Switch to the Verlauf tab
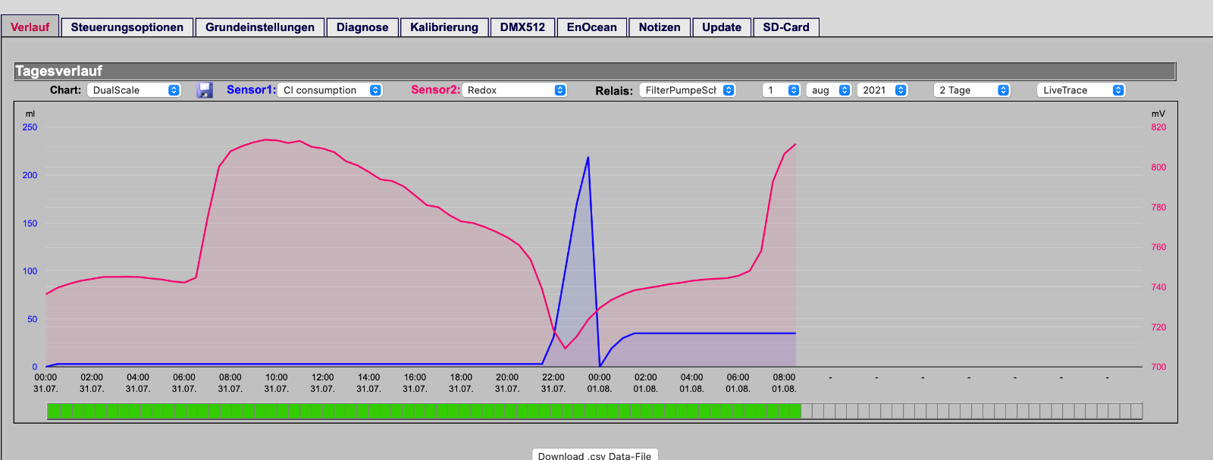 click(x=30, y=27)
